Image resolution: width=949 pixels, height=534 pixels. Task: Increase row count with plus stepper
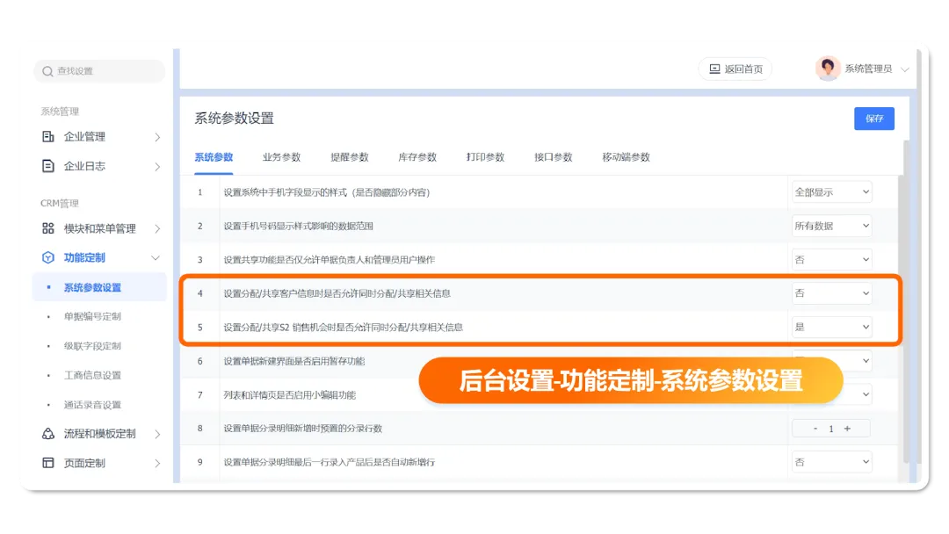[847, 429]
